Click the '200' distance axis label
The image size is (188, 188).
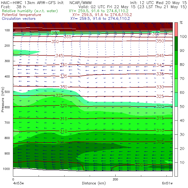(115, 179)
